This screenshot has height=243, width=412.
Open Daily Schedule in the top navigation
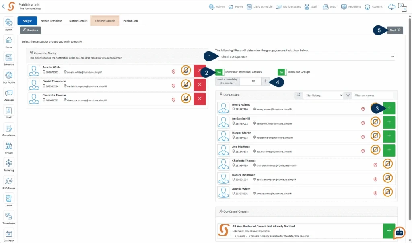point(260,6)
